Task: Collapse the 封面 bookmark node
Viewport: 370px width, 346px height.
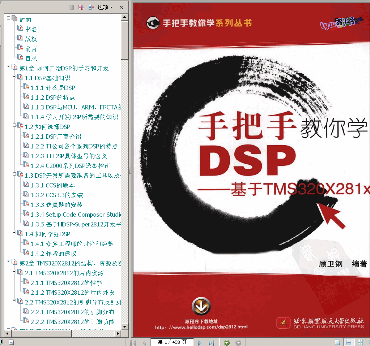Action: [x=8, y=18]
